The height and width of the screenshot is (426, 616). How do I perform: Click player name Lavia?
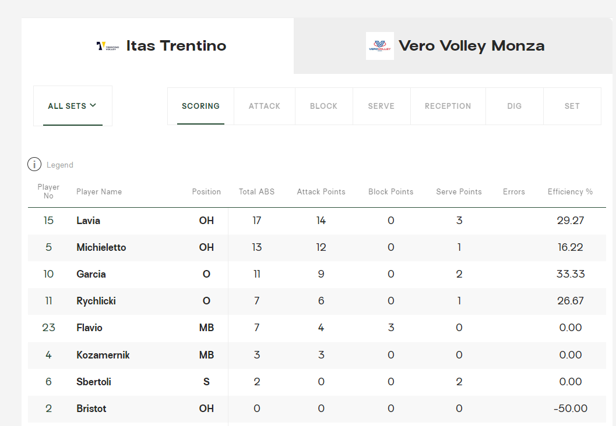[88, 221]
